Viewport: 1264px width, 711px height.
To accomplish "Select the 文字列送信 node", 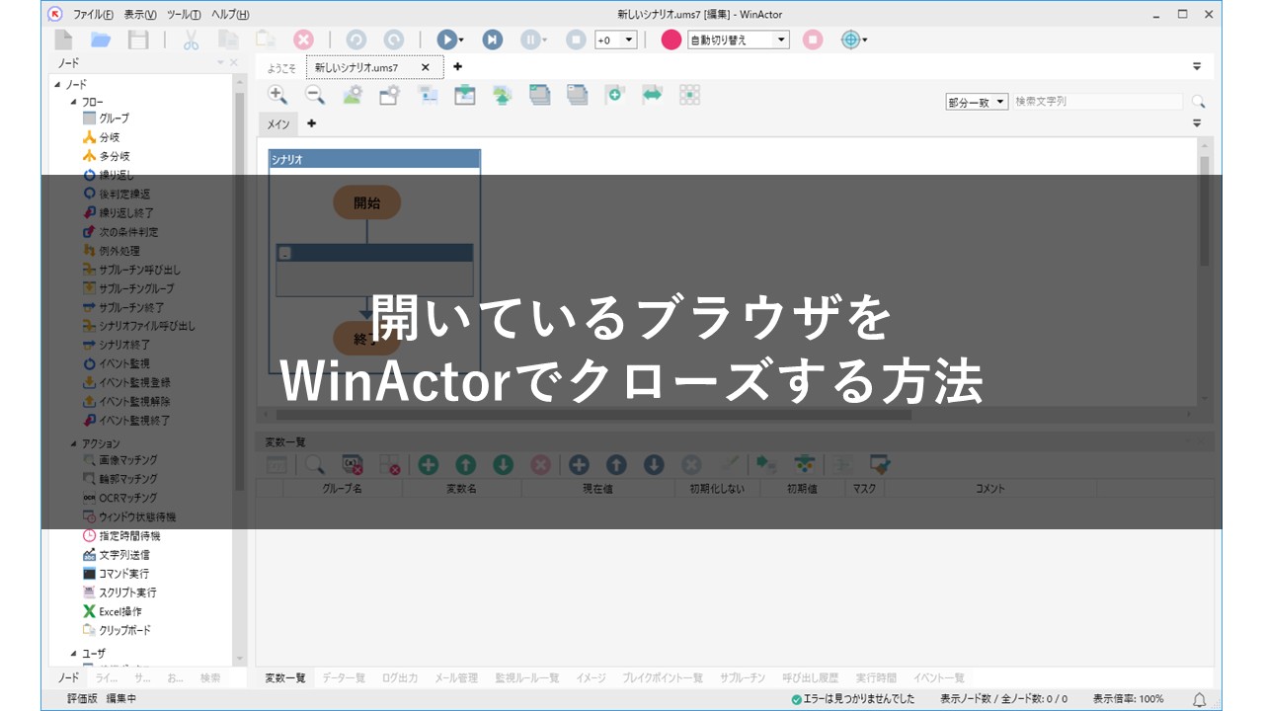I will 116,554.
